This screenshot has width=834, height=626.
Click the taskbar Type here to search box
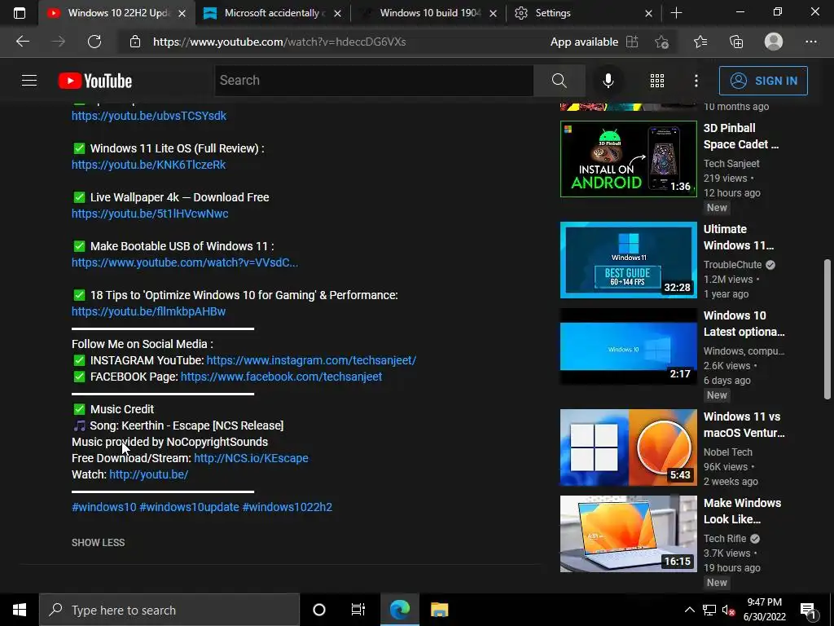[169, 610]
